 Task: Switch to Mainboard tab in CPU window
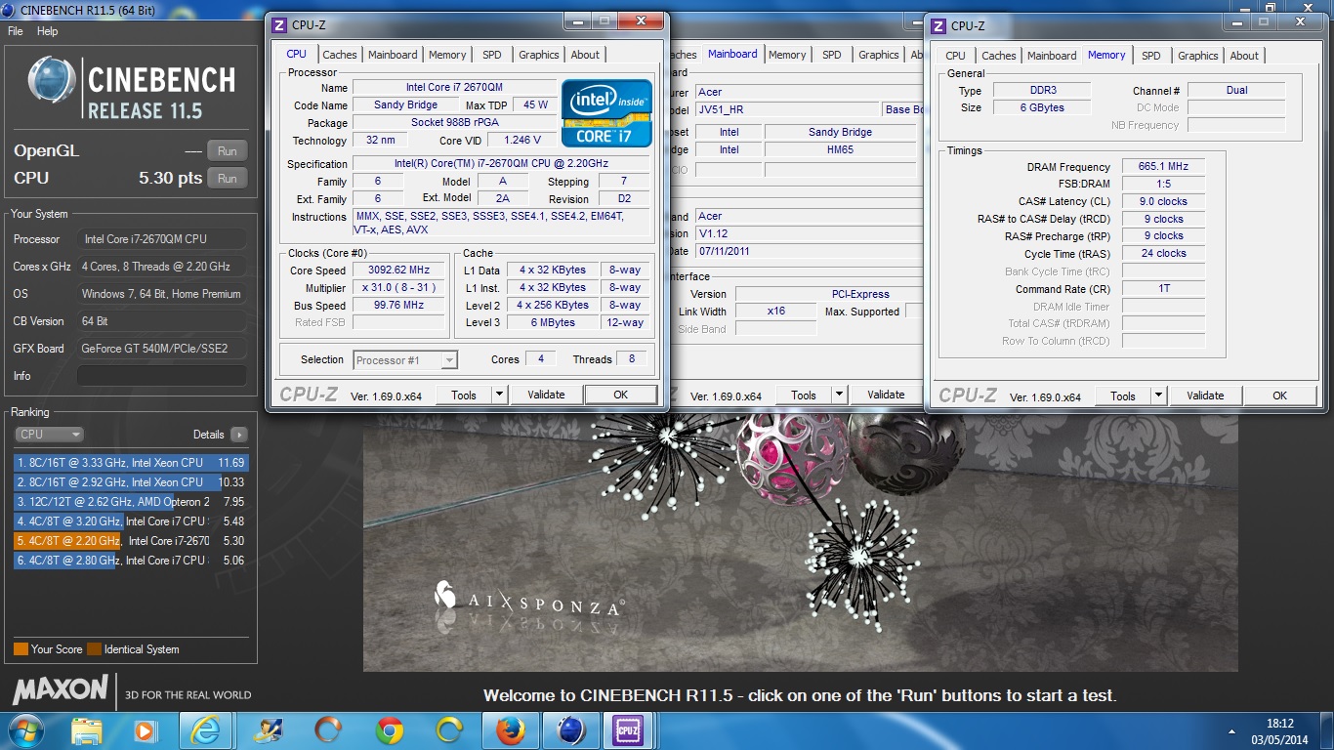[x=393, y=55]
